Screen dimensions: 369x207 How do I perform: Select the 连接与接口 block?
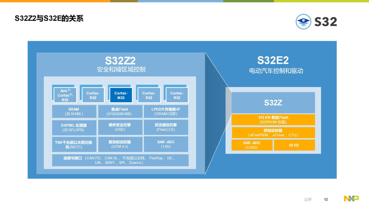pos(120,160)
